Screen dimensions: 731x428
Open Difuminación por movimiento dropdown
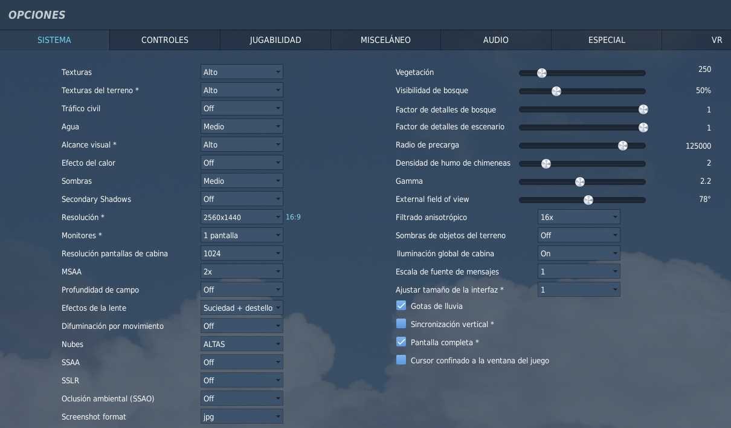242,326
